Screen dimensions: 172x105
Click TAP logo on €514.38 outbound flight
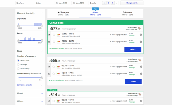click(x=58, y=101)
